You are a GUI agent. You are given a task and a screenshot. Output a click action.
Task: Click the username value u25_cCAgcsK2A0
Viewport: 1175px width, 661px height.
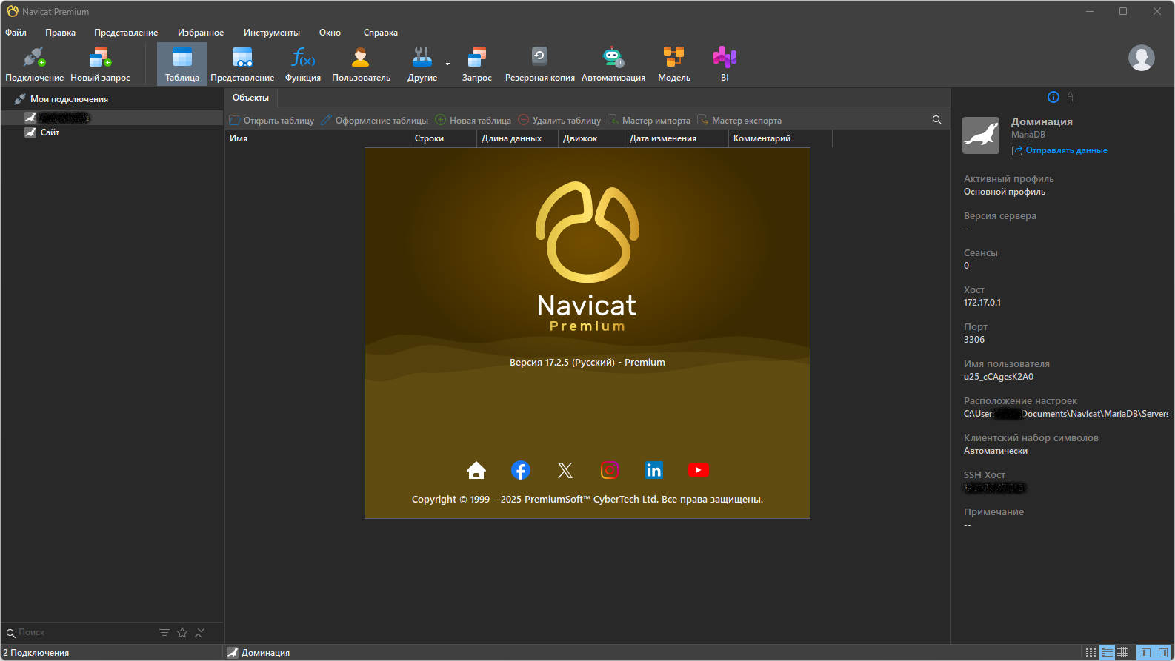point(999,377)
